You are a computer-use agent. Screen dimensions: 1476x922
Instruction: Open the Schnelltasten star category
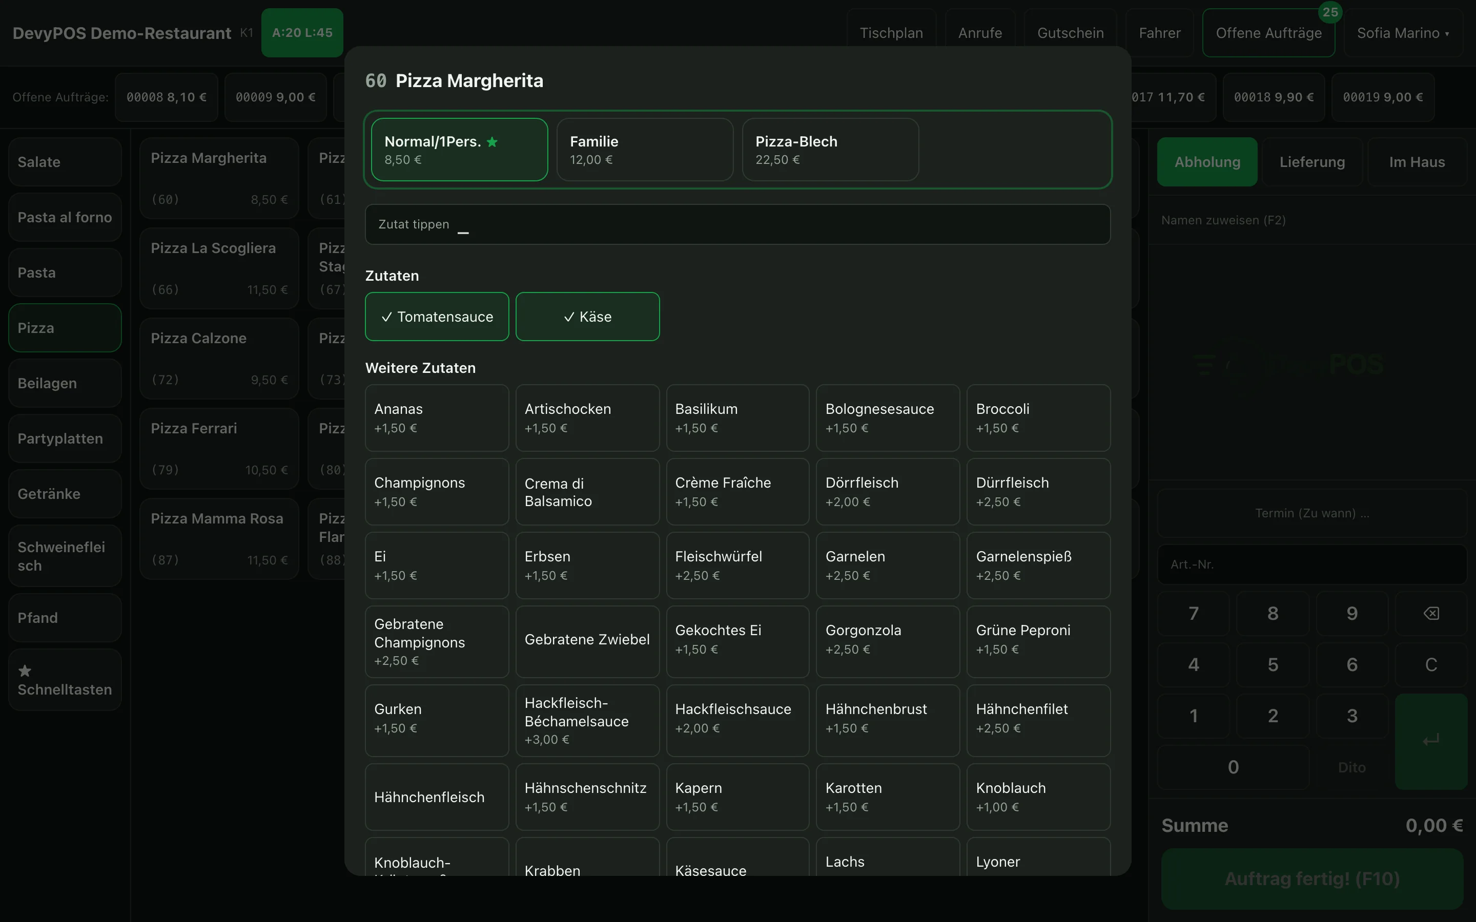(65, 680)
